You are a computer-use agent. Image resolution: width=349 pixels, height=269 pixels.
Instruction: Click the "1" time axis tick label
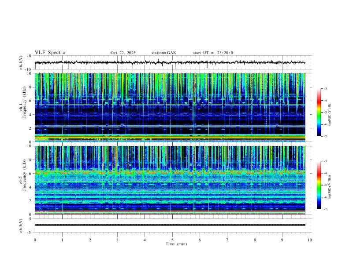(62, 240)
